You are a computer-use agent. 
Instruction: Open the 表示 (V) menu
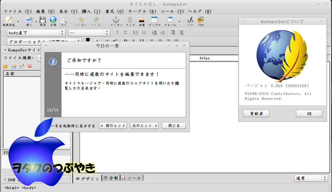[x=68, y=11]
